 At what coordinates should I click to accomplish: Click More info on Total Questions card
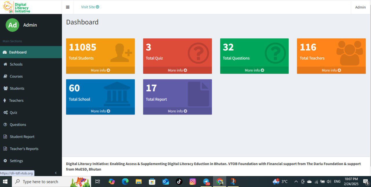pyautogui.click(x=254, y=70)
